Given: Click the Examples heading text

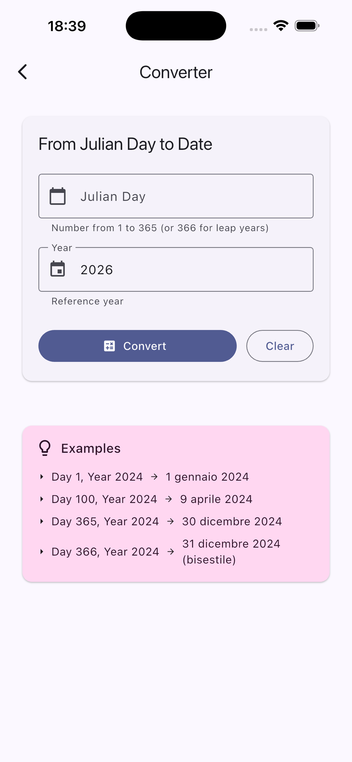Looking at the screenshot, I should pos(91,448).
